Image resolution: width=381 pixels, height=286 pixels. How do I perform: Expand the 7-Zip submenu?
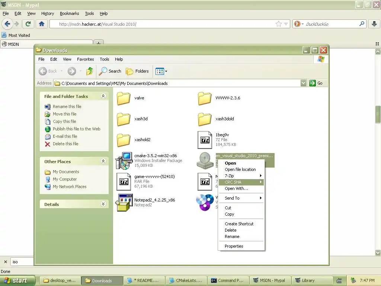click(241, 176)
